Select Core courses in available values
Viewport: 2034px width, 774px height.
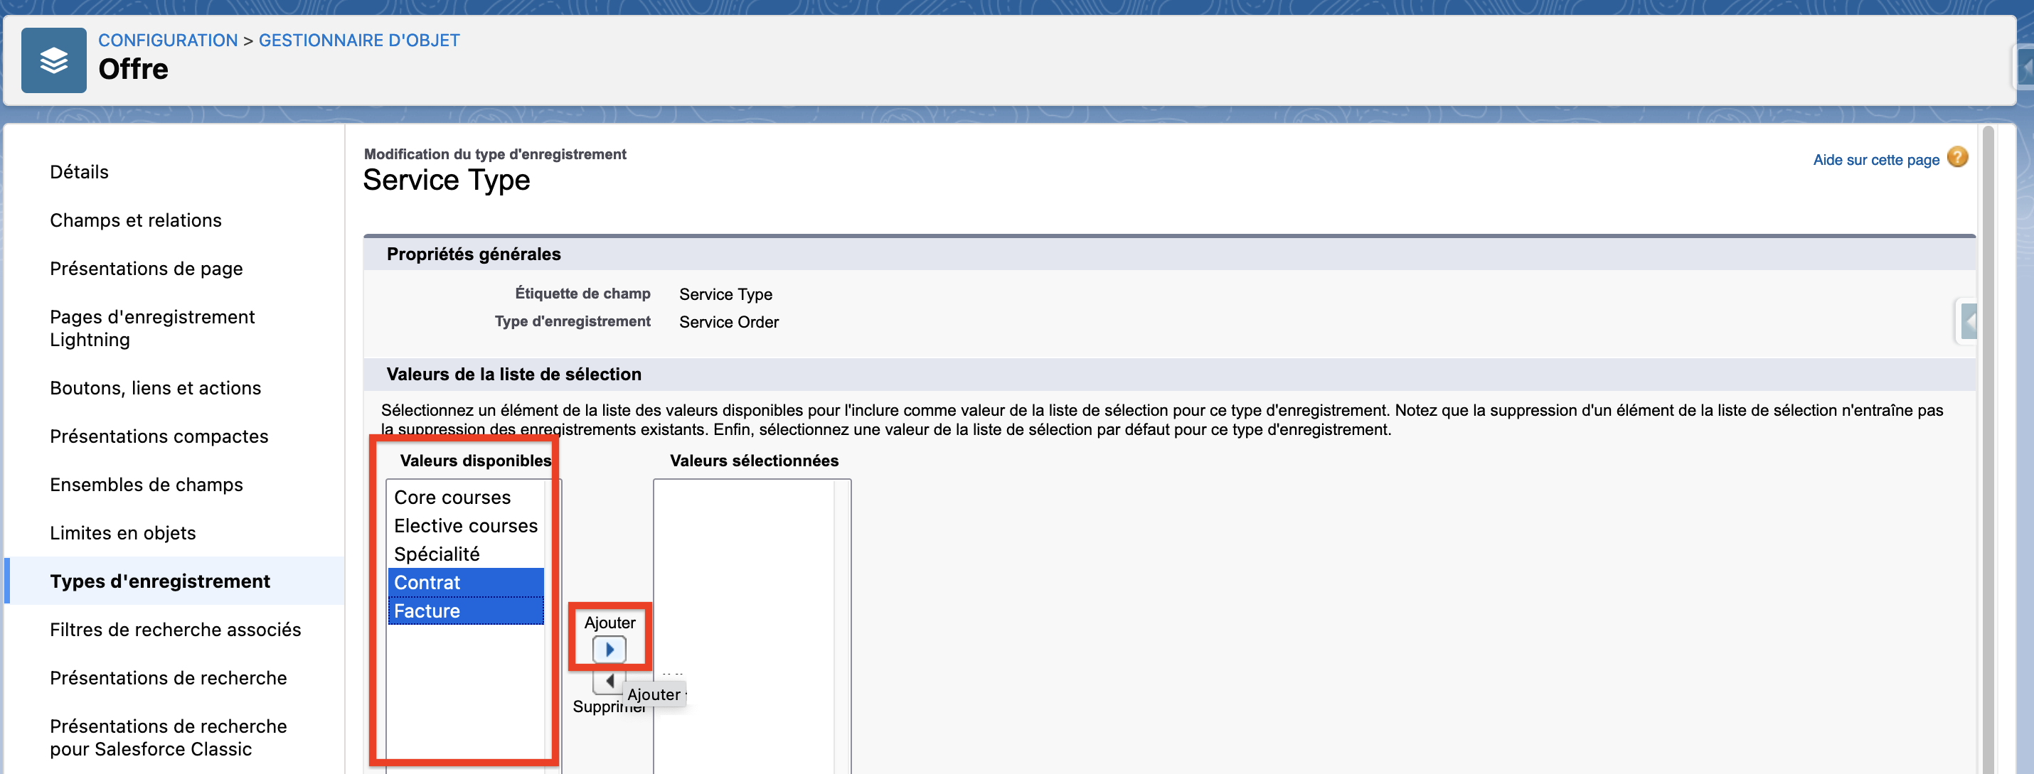[x=452, y=498]
